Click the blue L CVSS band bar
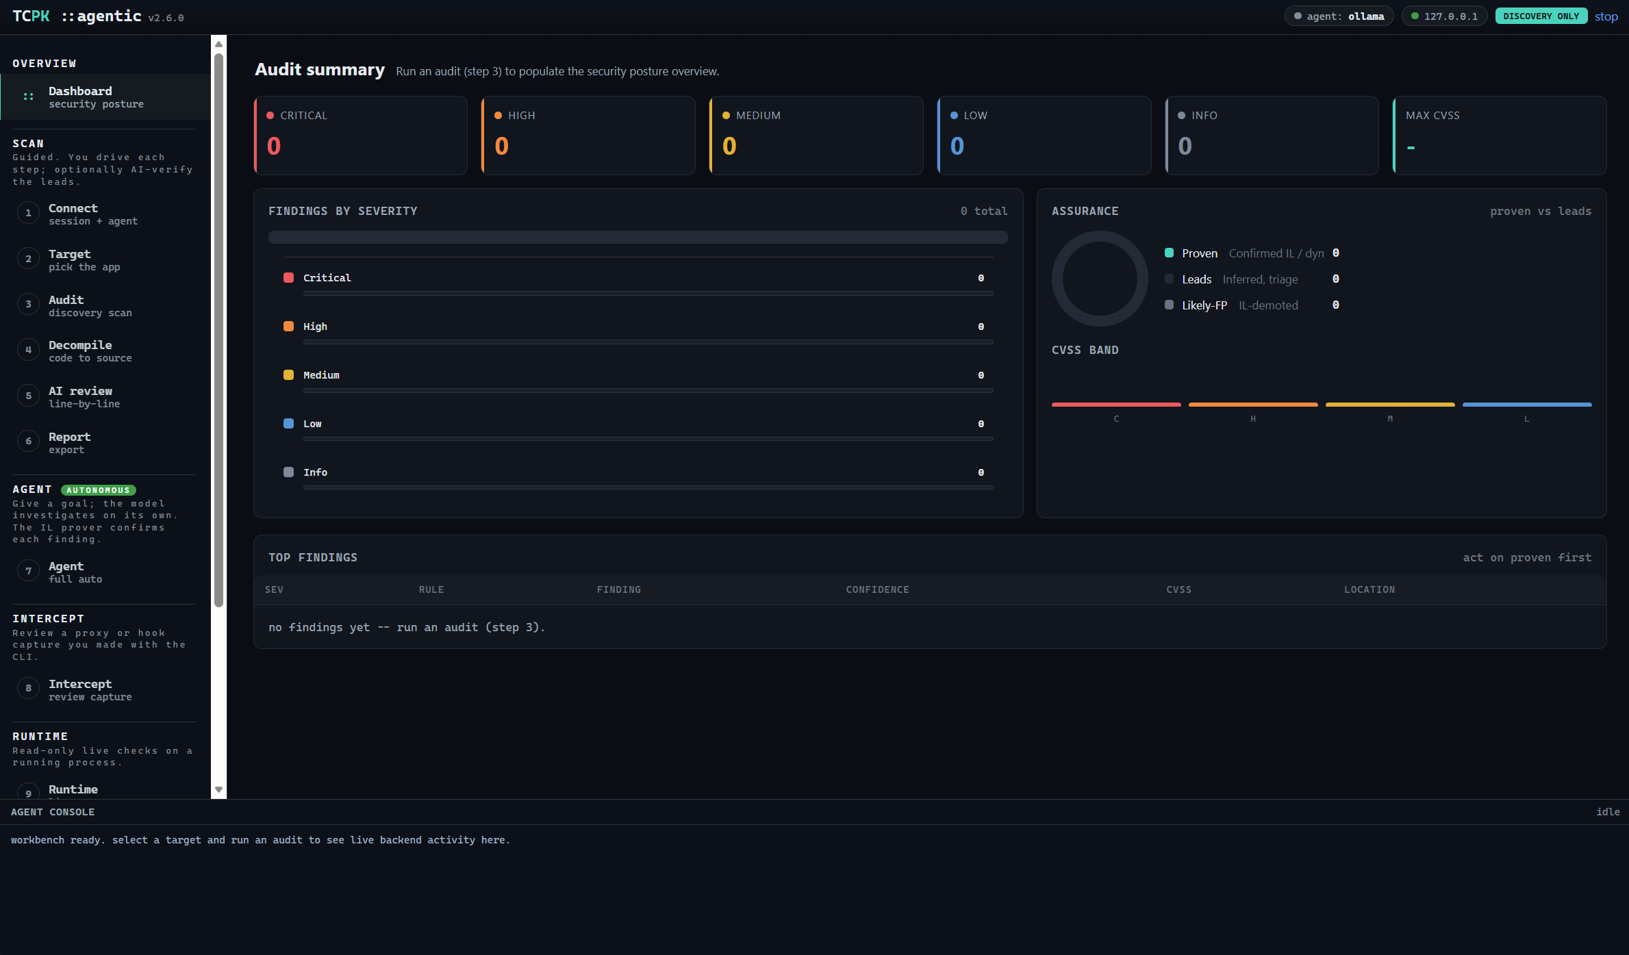This screenshot has width=1629, height=955. (1527, 405)
